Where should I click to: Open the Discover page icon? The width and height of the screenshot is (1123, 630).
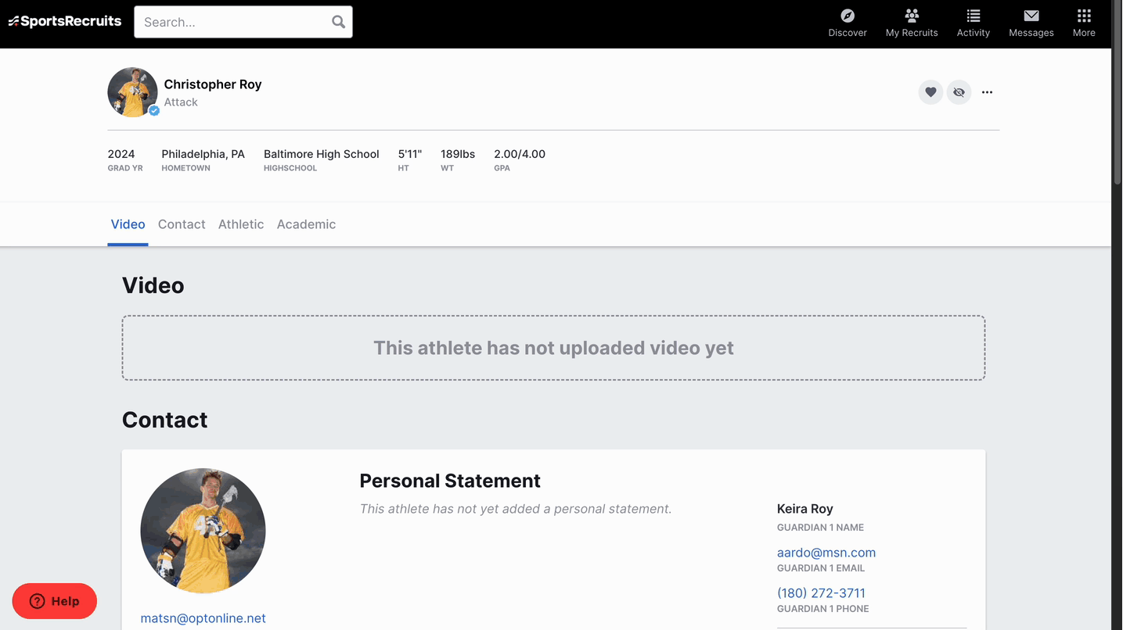[847, 15]
